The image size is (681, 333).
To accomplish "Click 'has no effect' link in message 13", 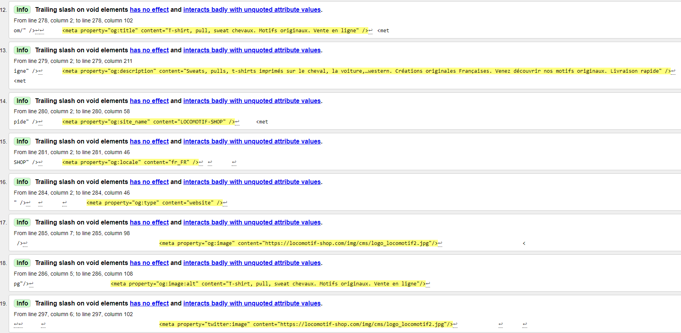I will (149, 50).
